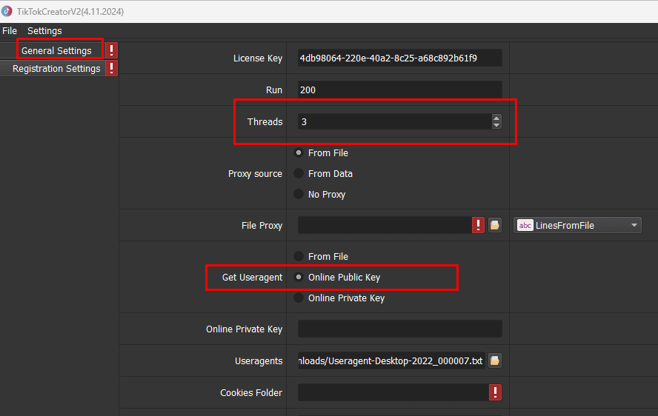Click the Cookies Folder path field

pos(393,392)
